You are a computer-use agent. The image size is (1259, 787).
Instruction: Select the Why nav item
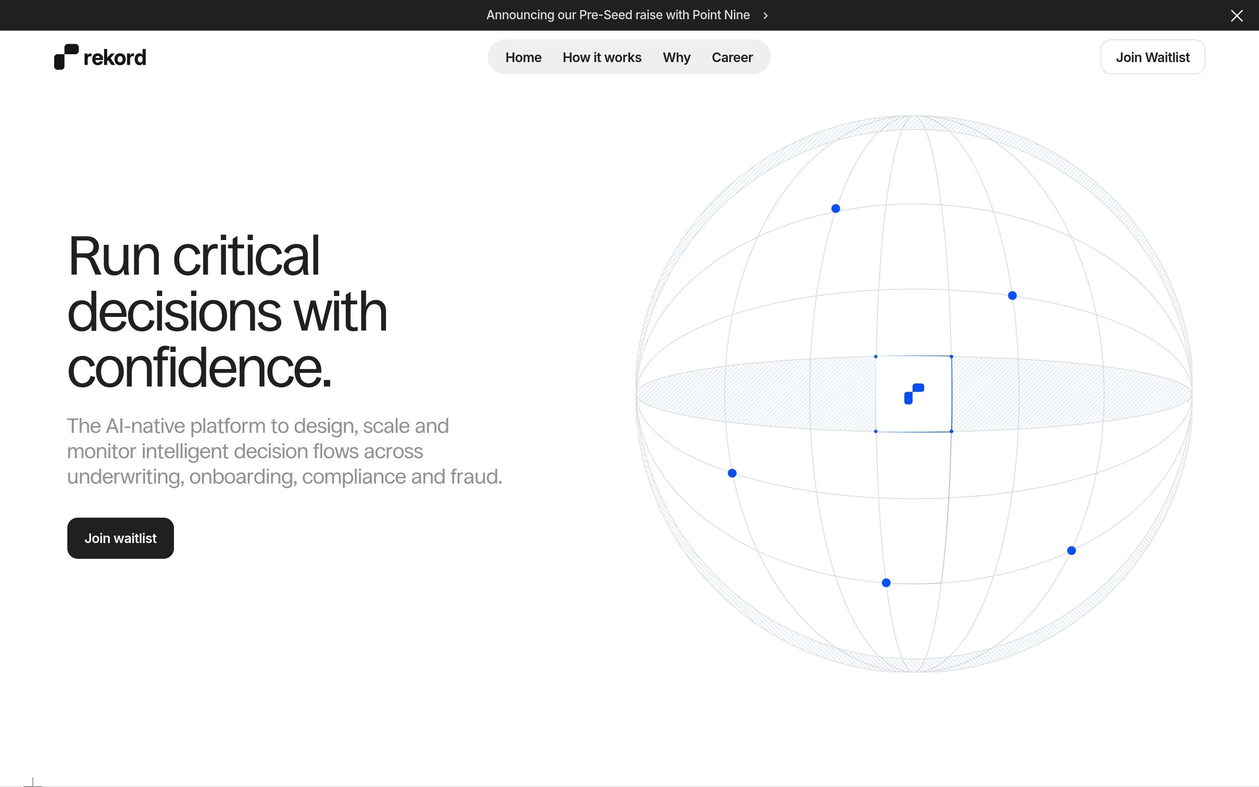pyautogui.click(x=676, y=57)
